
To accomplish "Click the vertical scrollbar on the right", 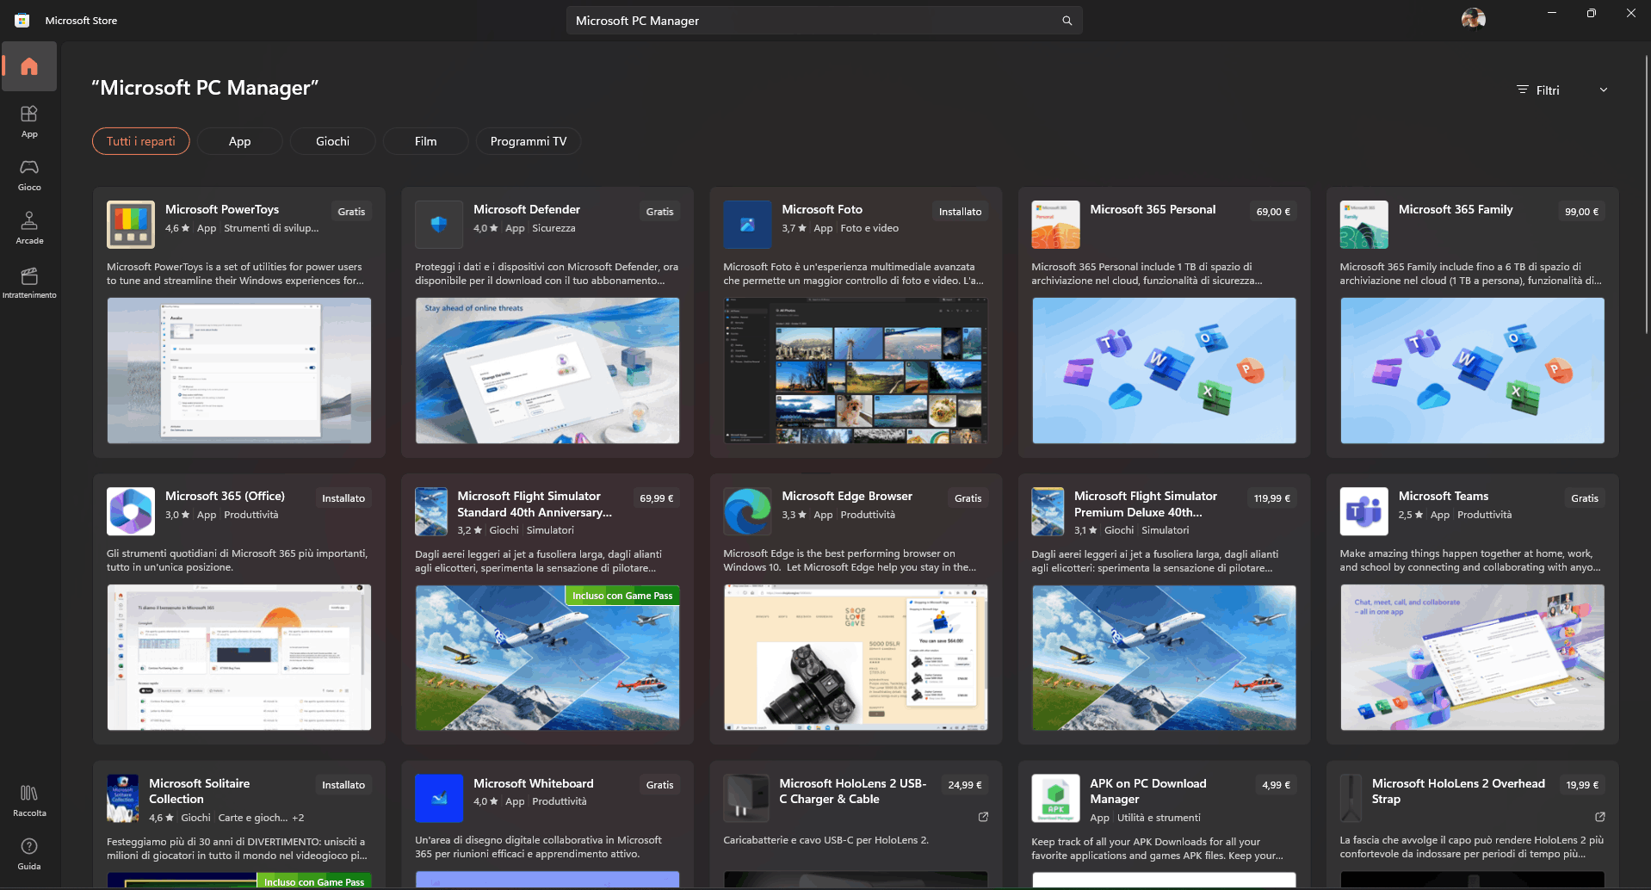I will point(1646,194).
